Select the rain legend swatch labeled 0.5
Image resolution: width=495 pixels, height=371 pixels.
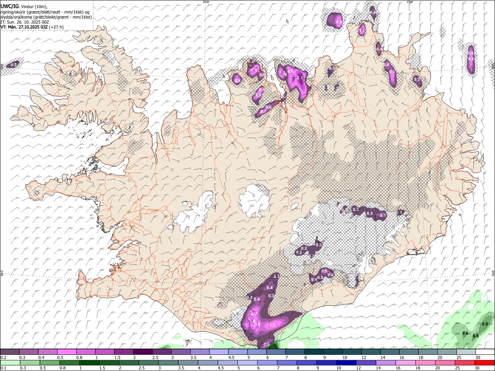[x=49, y=363]
